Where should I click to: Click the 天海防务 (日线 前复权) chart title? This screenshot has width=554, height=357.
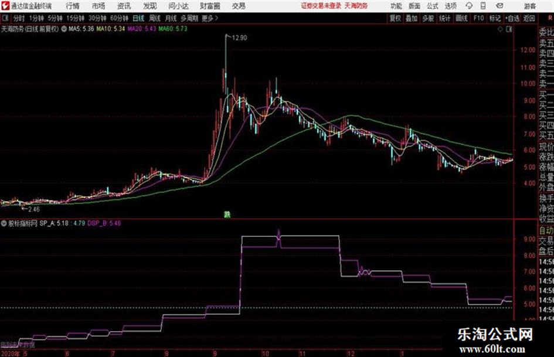[x=30, y=29]
